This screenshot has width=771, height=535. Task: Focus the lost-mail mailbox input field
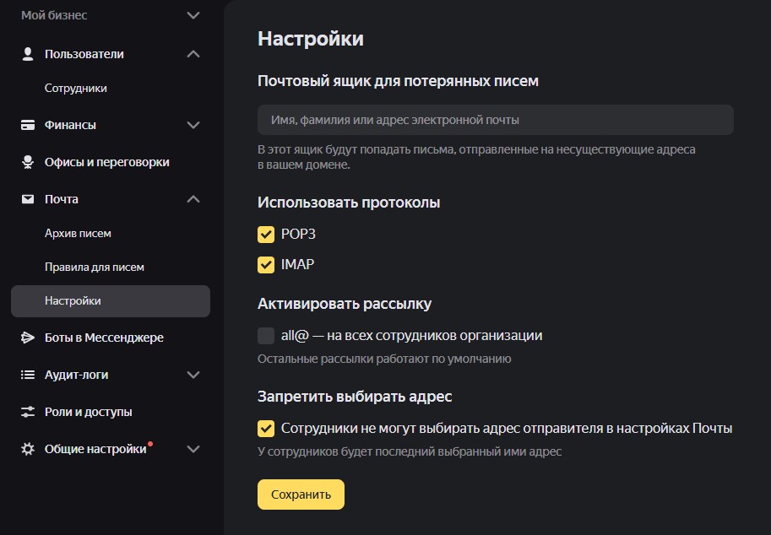point(496,120)
